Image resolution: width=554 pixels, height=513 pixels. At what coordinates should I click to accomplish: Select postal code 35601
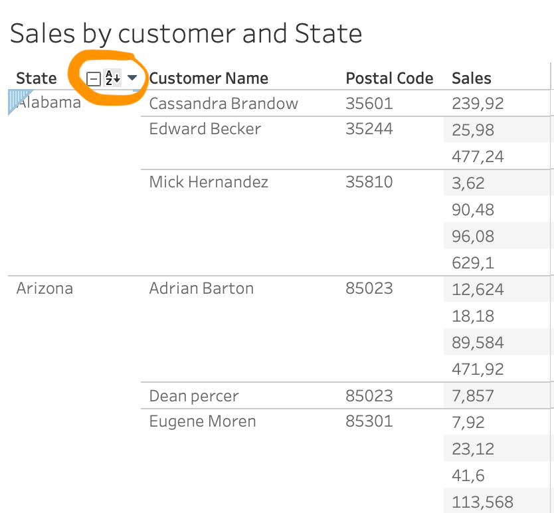point(369,104)
